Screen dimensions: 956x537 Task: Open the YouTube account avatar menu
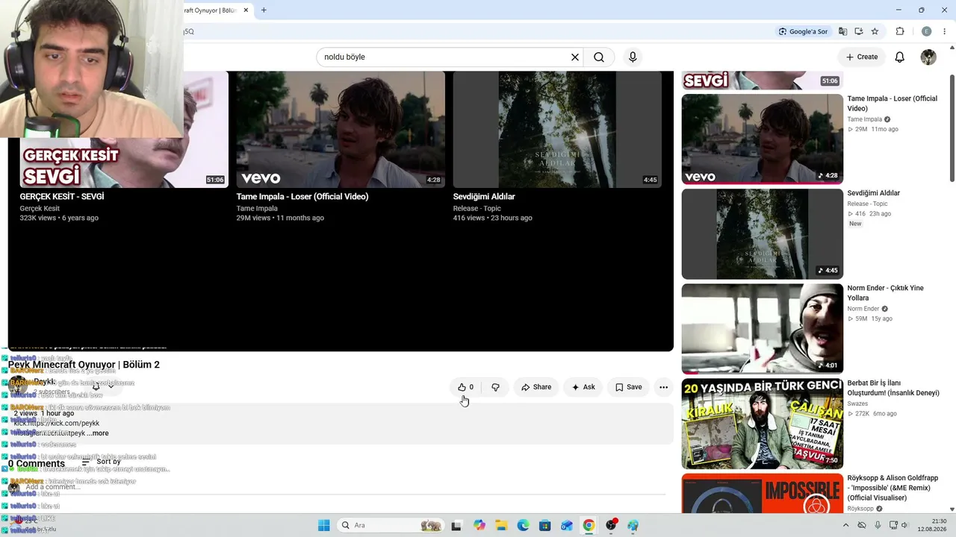[928, 57]
